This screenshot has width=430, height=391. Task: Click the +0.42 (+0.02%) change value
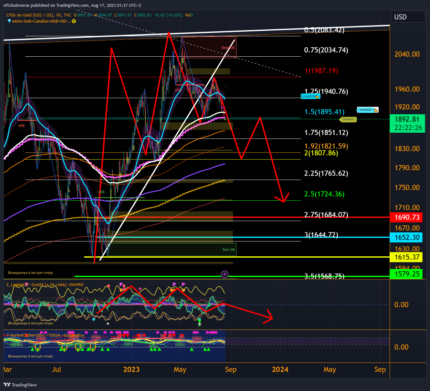[168, 15]
